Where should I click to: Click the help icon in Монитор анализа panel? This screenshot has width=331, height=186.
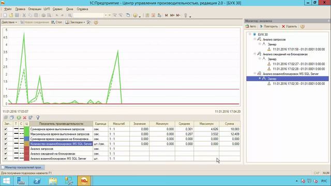coord(303,26)
